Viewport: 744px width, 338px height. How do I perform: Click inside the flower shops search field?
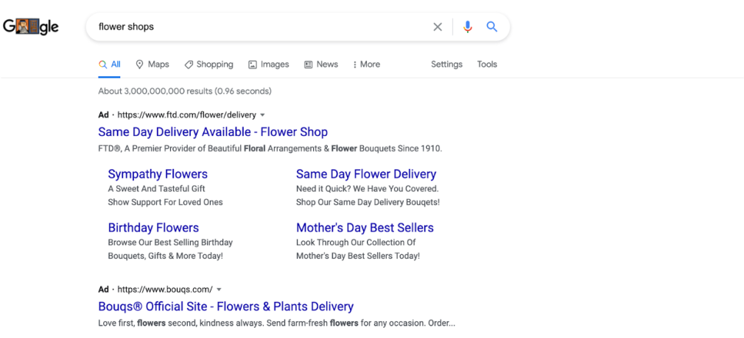pyautogui.click(x=258, y=27)
